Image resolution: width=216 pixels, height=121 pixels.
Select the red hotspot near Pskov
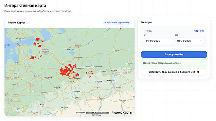tap(32, 58)
